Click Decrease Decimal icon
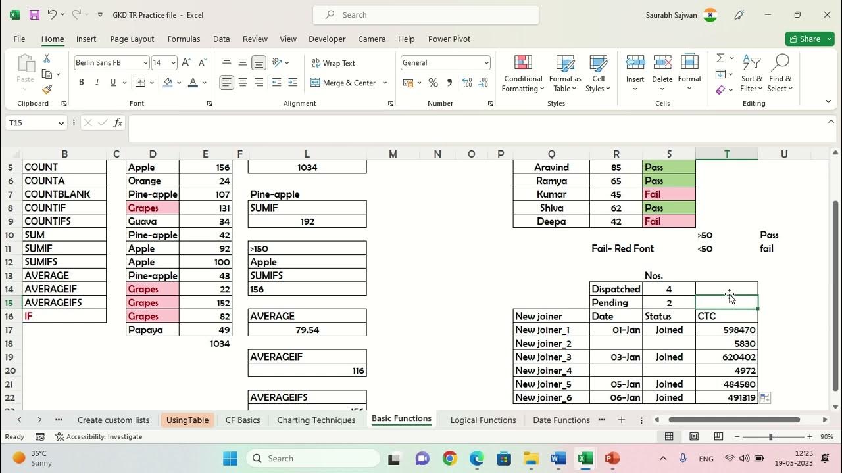Viewport: 842px width, 473px height. 484,83
